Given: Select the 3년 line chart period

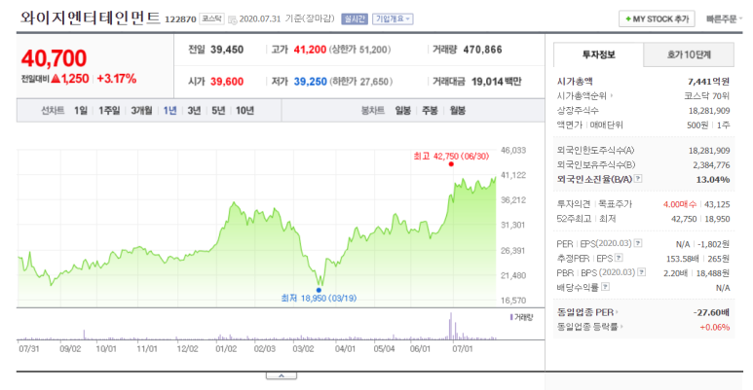Looking at the screenshot, I should pyautogui.click(x=194, y=111).
